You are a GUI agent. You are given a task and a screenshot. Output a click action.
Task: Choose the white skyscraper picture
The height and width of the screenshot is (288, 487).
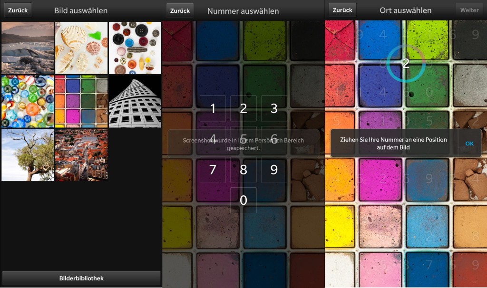pyautogui.click(x=135, y=102)
